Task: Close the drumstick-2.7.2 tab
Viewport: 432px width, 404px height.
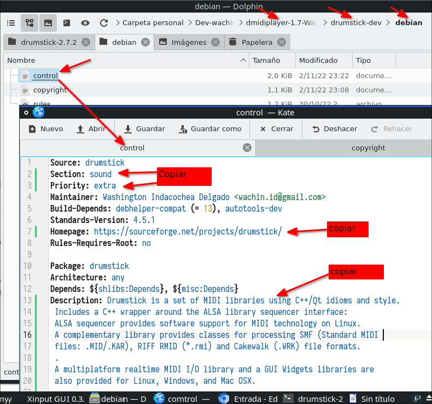Action: pos(86,42)
